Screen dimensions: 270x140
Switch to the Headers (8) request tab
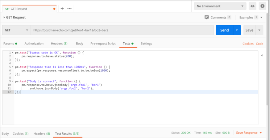pos(59,44)
